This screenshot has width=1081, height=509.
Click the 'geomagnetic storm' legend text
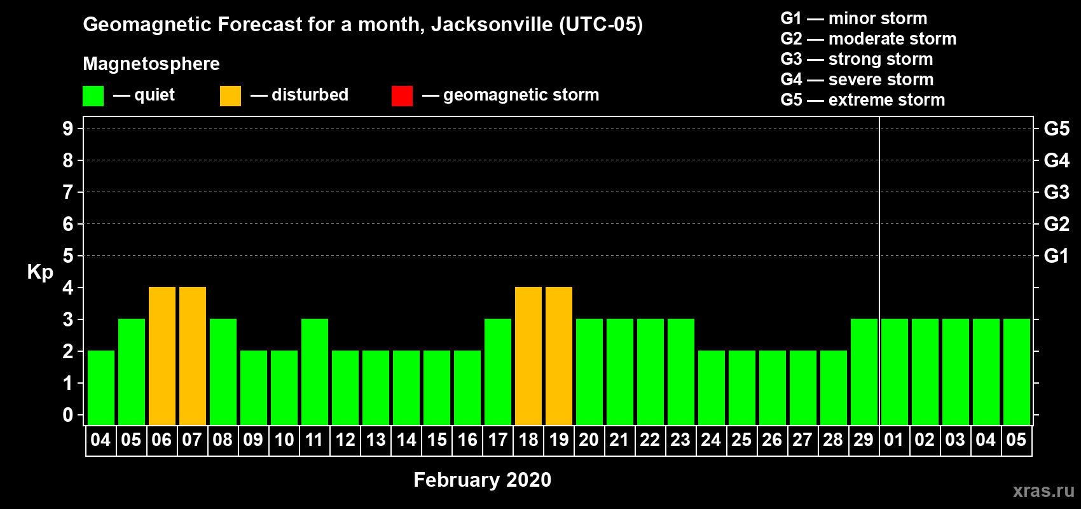click(x=521, y=95)
